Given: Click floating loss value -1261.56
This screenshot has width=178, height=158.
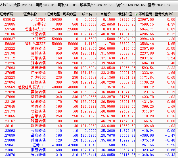Looking at the screenshot, I should click(x=146, y=145).
